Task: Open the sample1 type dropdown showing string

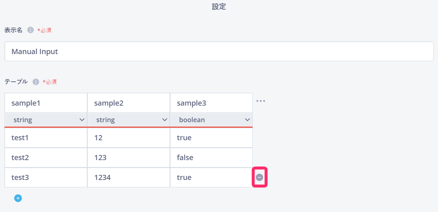Action: coord(46,120)
